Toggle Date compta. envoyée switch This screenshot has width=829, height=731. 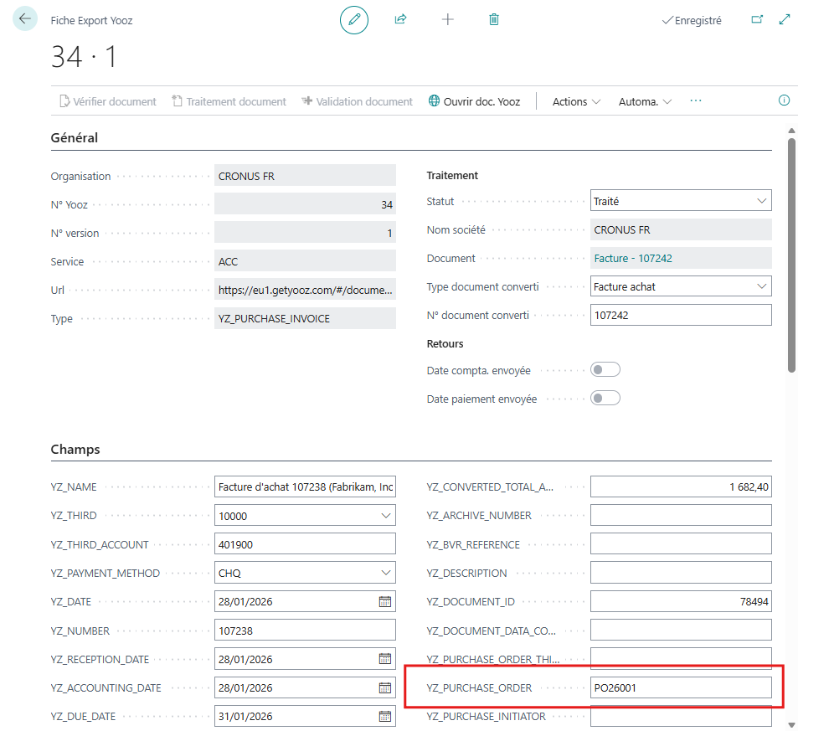click(605, 370)
